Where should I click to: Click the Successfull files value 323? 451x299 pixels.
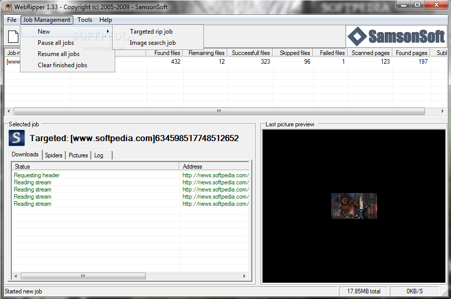click(266, 62)
